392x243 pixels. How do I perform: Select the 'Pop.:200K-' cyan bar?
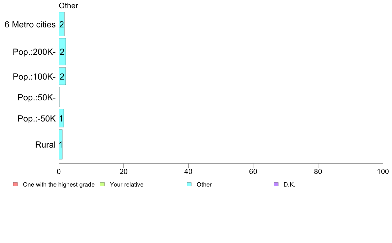point(62,52)
